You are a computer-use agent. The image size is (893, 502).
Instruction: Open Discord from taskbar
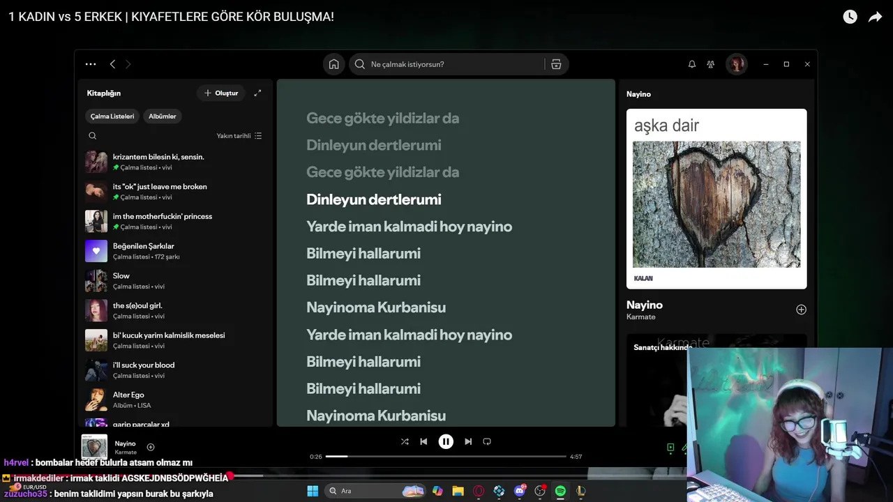click(x=519, y=491)
